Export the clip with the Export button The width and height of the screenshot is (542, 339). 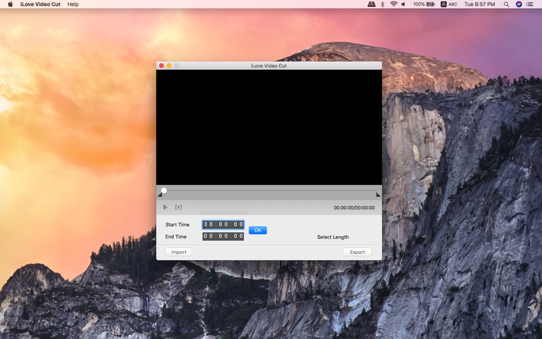(357, 252)
